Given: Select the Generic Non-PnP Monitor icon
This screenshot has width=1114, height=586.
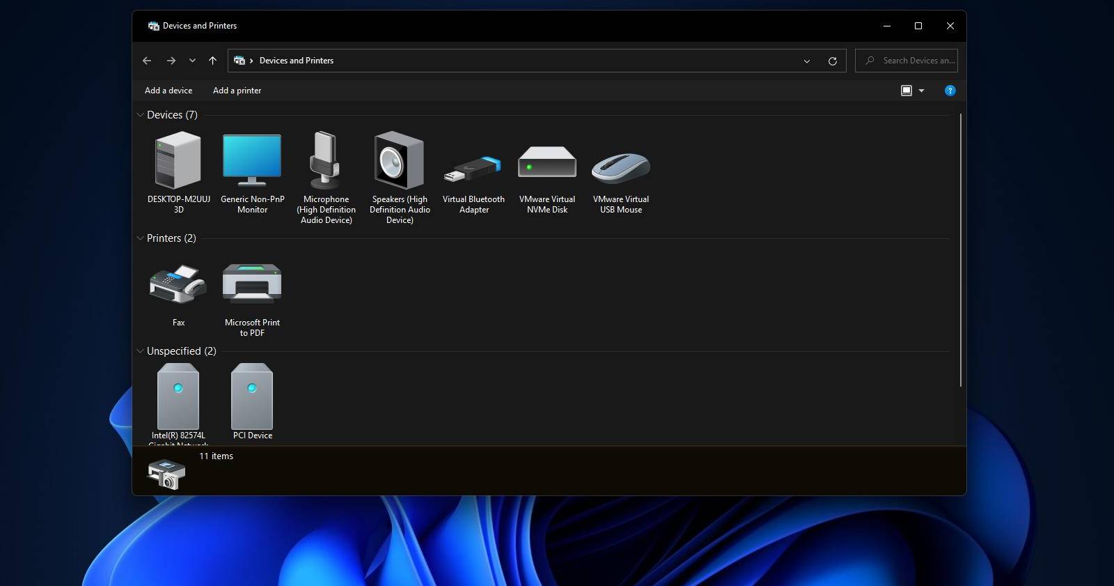Looking at the screenshot, I should (252, 161).
